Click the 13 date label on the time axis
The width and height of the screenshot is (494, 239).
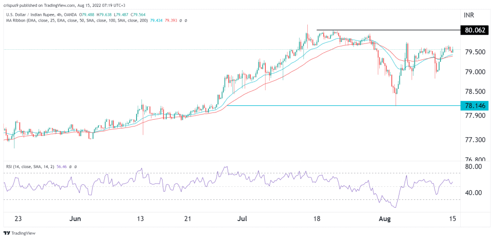click(x=140, y=219)
